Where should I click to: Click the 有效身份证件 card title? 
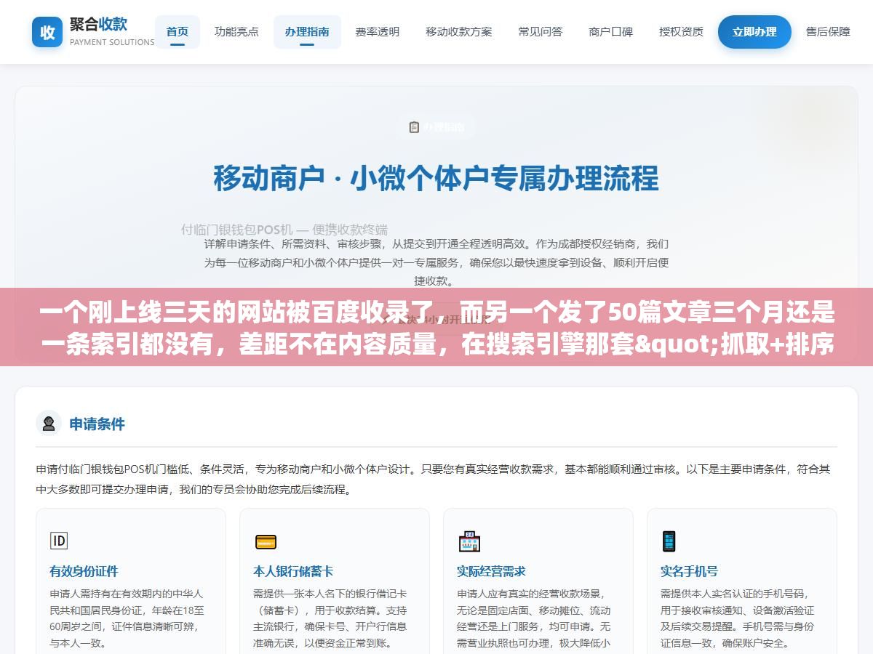84,571
